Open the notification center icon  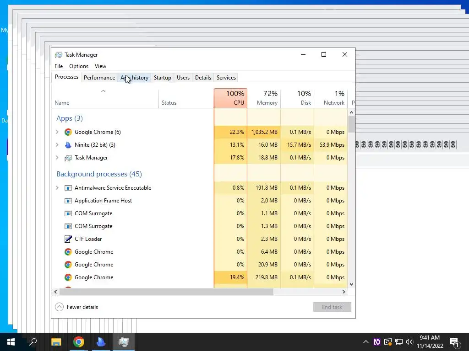tap(454, 342)
